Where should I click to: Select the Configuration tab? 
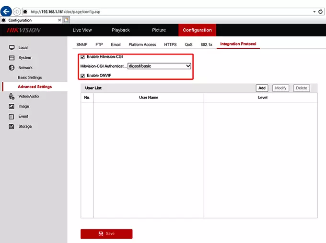click(197, 30)
